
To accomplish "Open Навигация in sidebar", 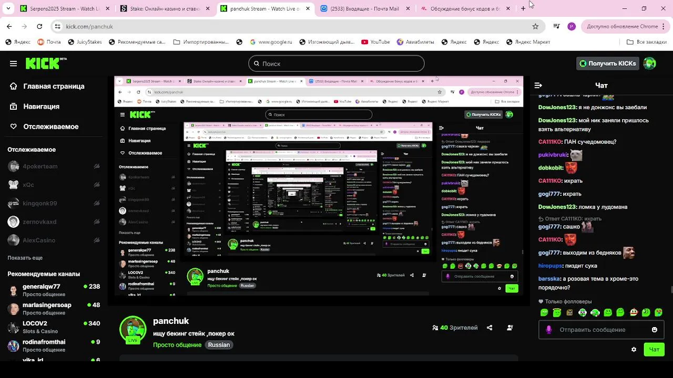I will click(x=41, y=107).
